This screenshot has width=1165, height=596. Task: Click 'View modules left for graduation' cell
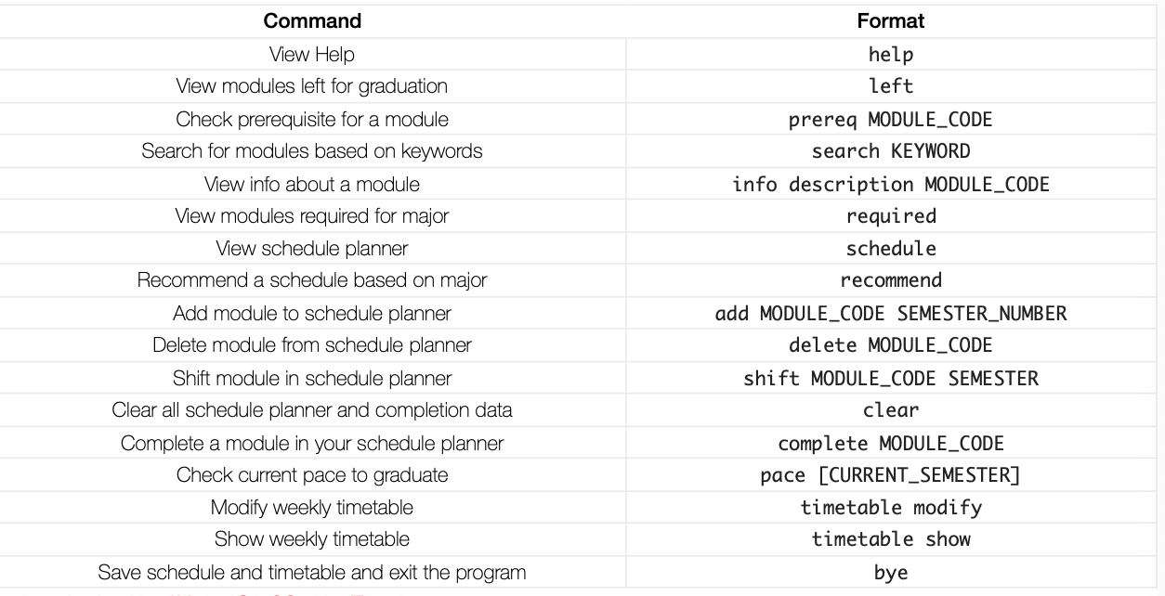pos(312,86)
